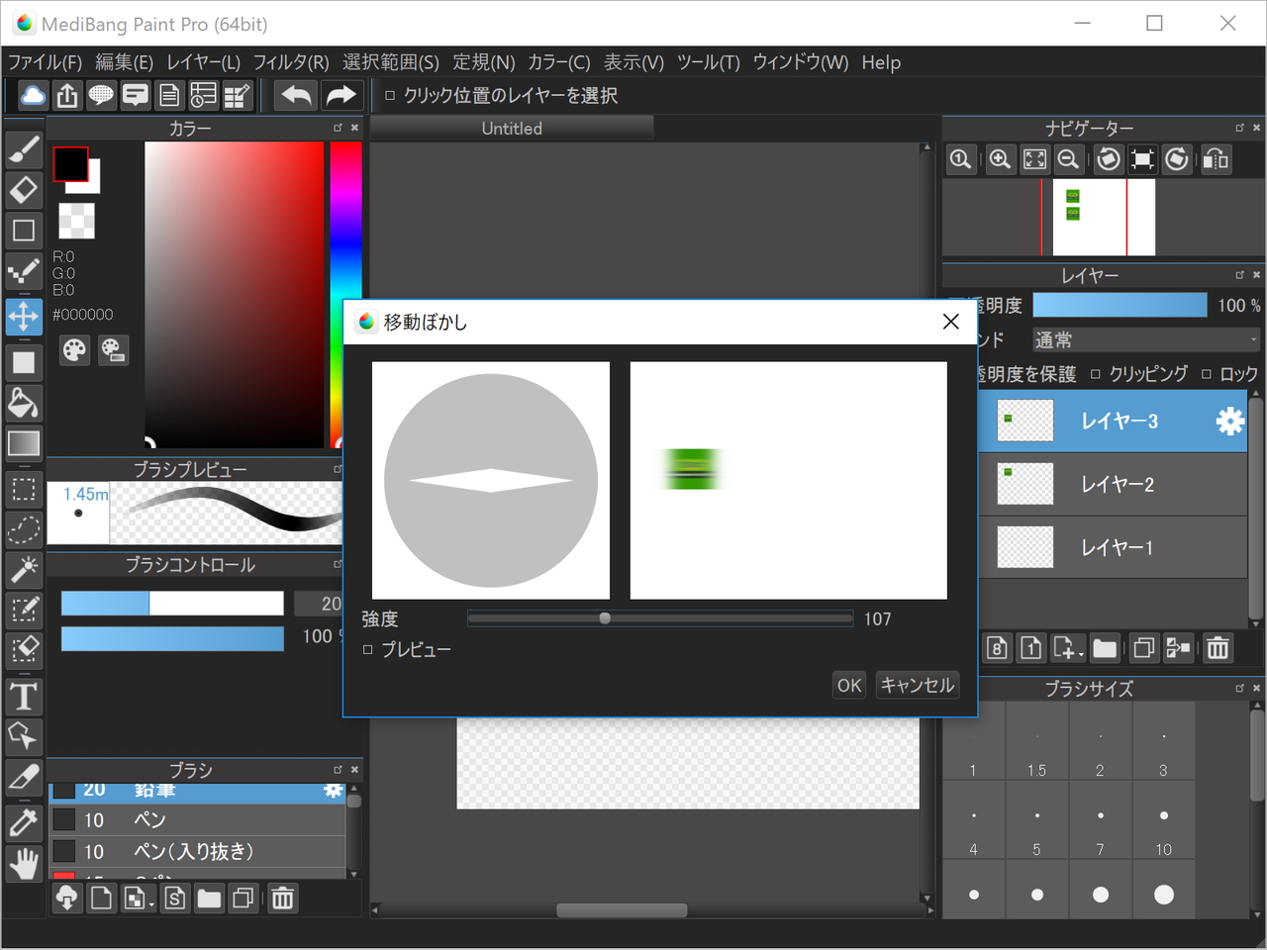Viewport: 1267px width, 950px height.
Task: Reset Navigator zoom to 100%
Action: point(959,159)
